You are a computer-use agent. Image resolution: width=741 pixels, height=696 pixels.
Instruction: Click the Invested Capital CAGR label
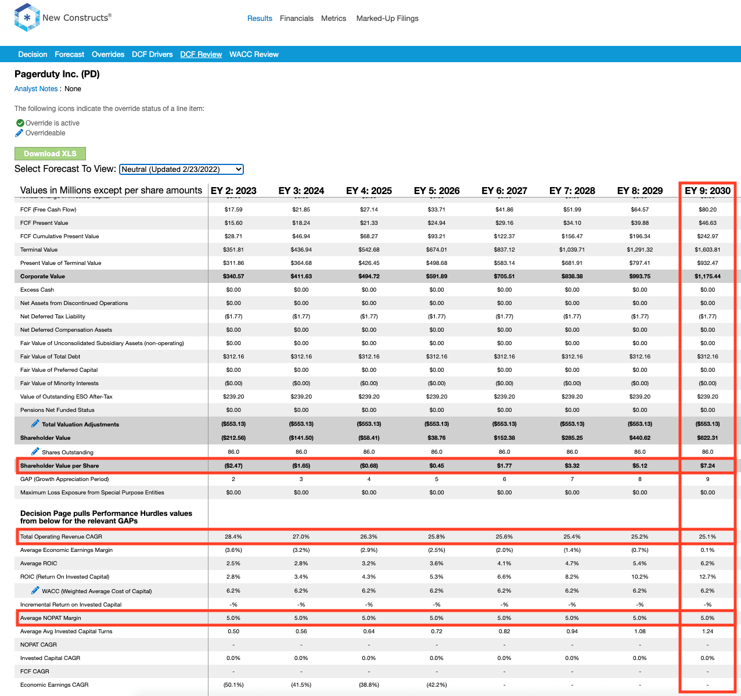(x=51, y=658)
